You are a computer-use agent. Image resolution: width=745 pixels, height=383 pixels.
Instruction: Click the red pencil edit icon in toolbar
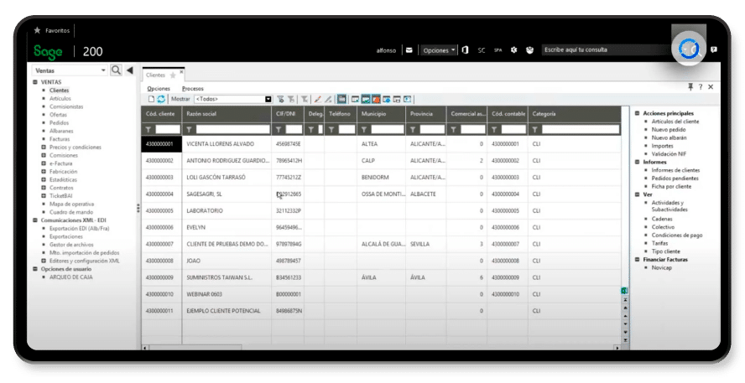point(317,99)
